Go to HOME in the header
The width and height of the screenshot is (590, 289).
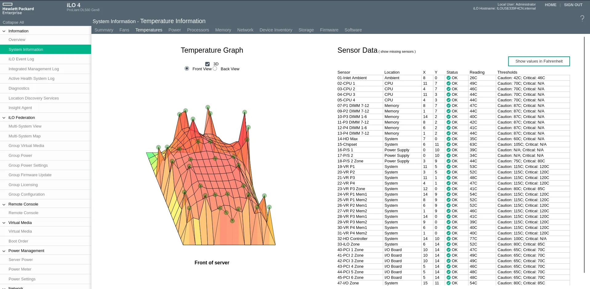551,5
